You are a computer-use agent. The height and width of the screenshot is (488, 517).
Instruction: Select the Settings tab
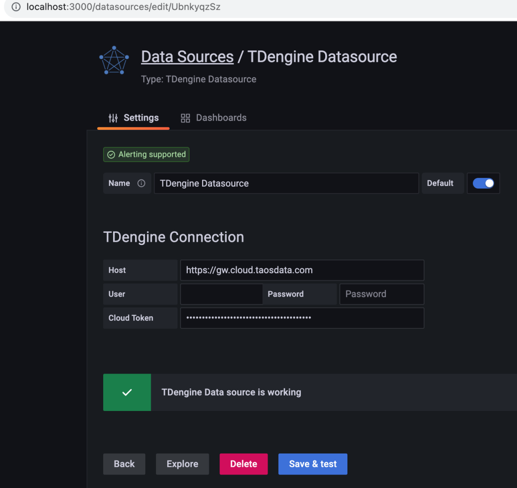140,118
